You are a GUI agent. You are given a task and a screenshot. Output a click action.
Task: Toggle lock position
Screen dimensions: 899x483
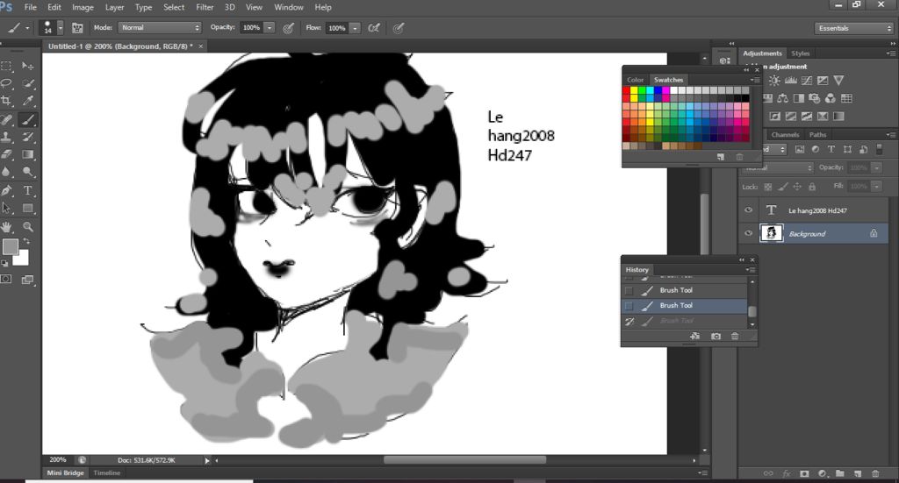[797, 187]
